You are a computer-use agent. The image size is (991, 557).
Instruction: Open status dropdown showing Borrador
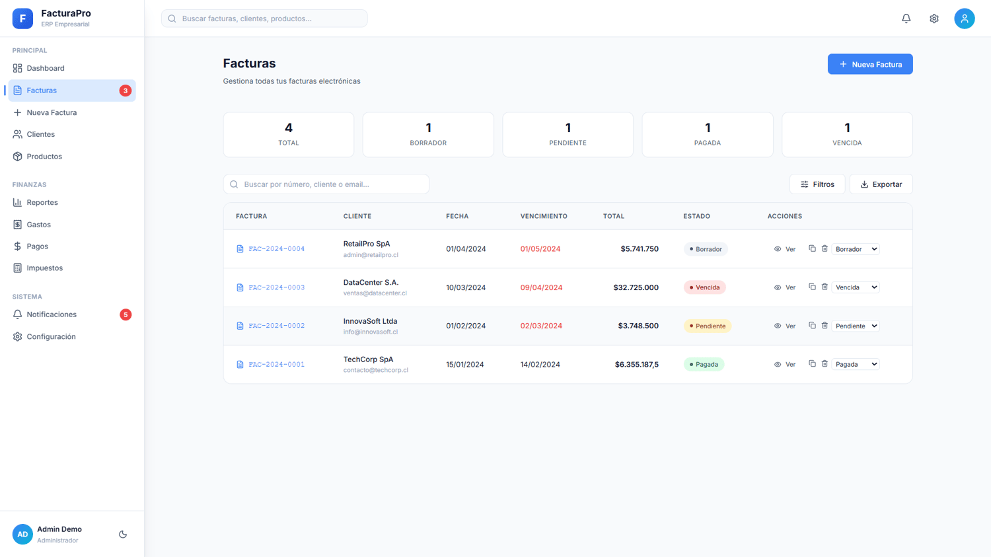pyautogui.click(x=856, y=249)
